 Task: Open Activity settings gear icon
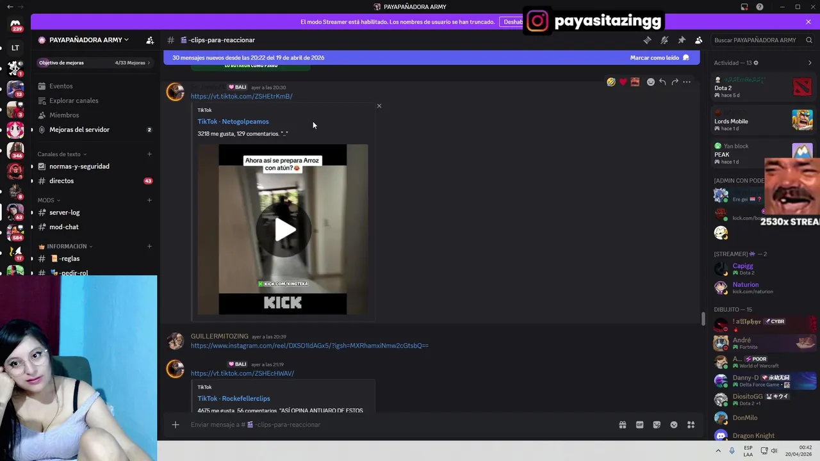(756, 63)
